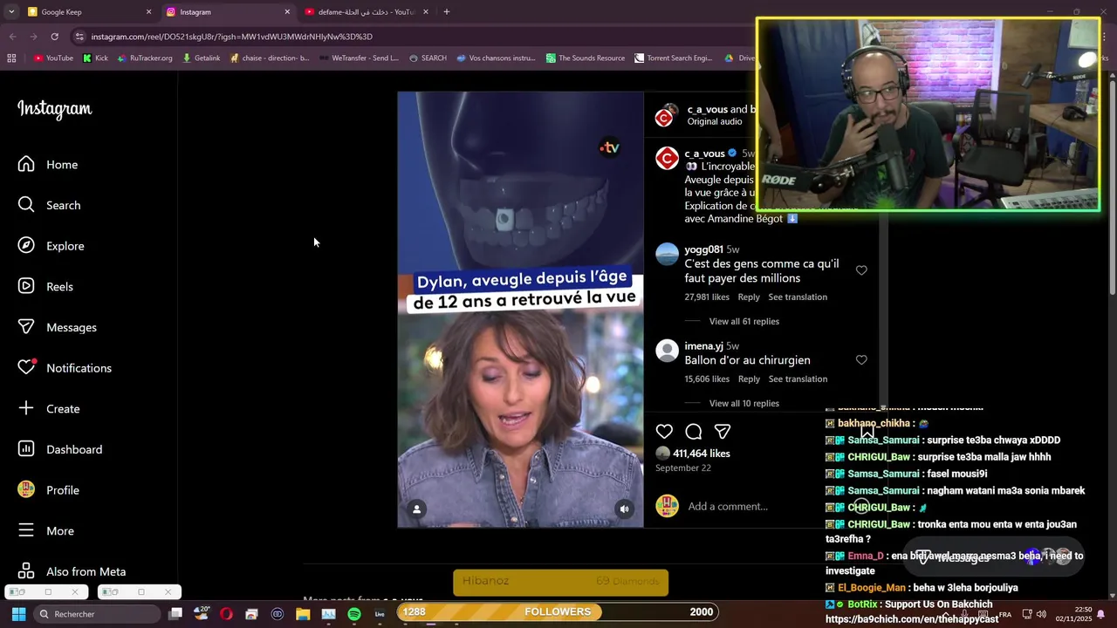The height and width of the screenshot is (628, 1117).
Task: Open Torrent Search Engine bookmark
Action: pyautogui.click(x=674, y=58)
